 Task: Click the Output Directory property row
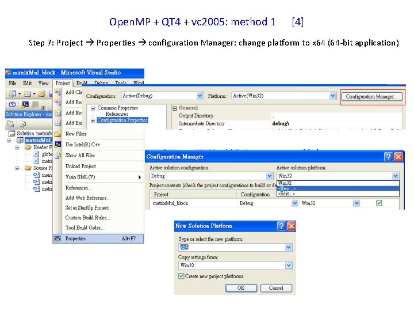pos(288,116)
